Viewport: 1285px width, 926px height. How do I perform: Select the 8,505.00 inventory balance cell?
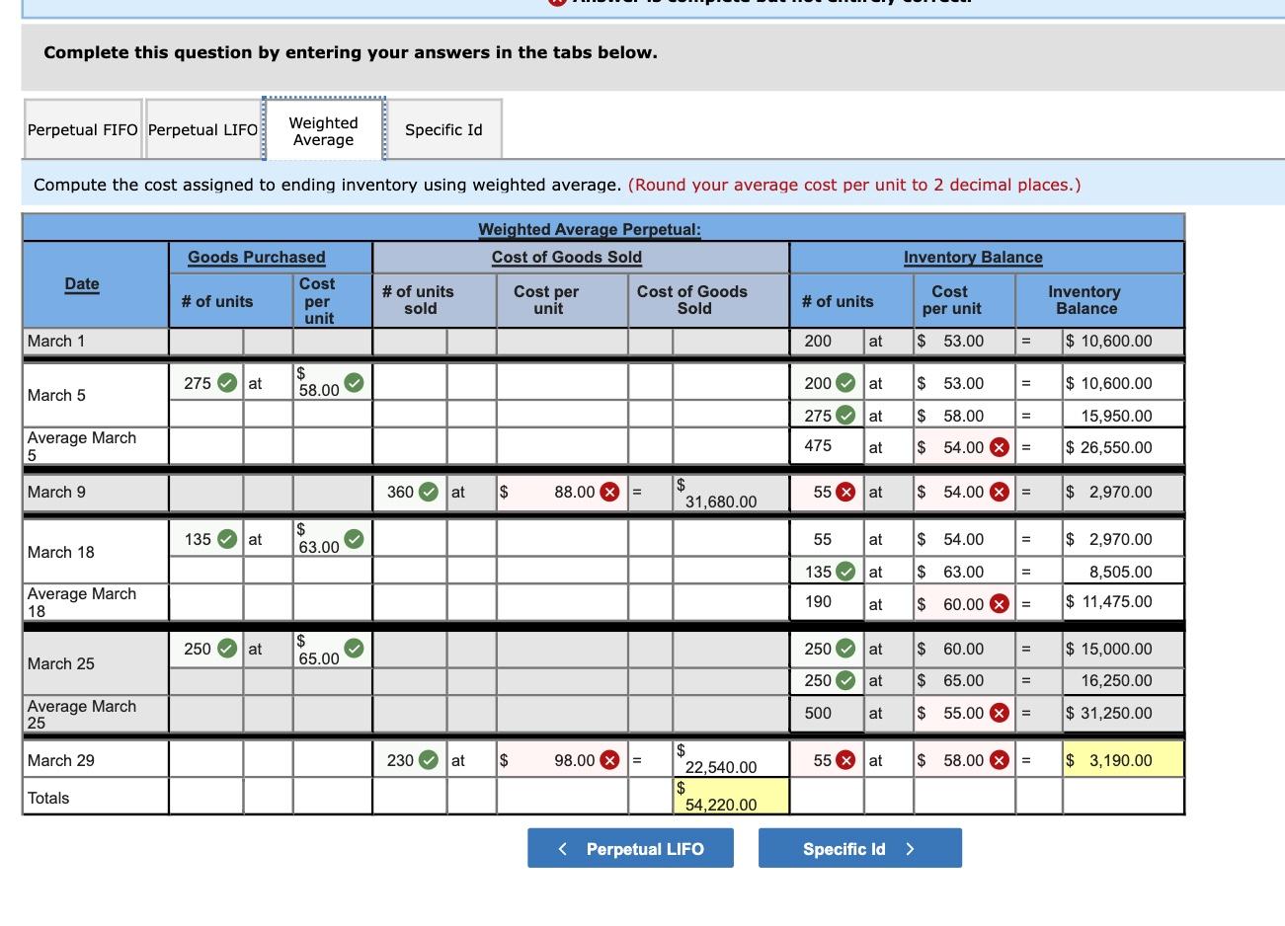1122,572
